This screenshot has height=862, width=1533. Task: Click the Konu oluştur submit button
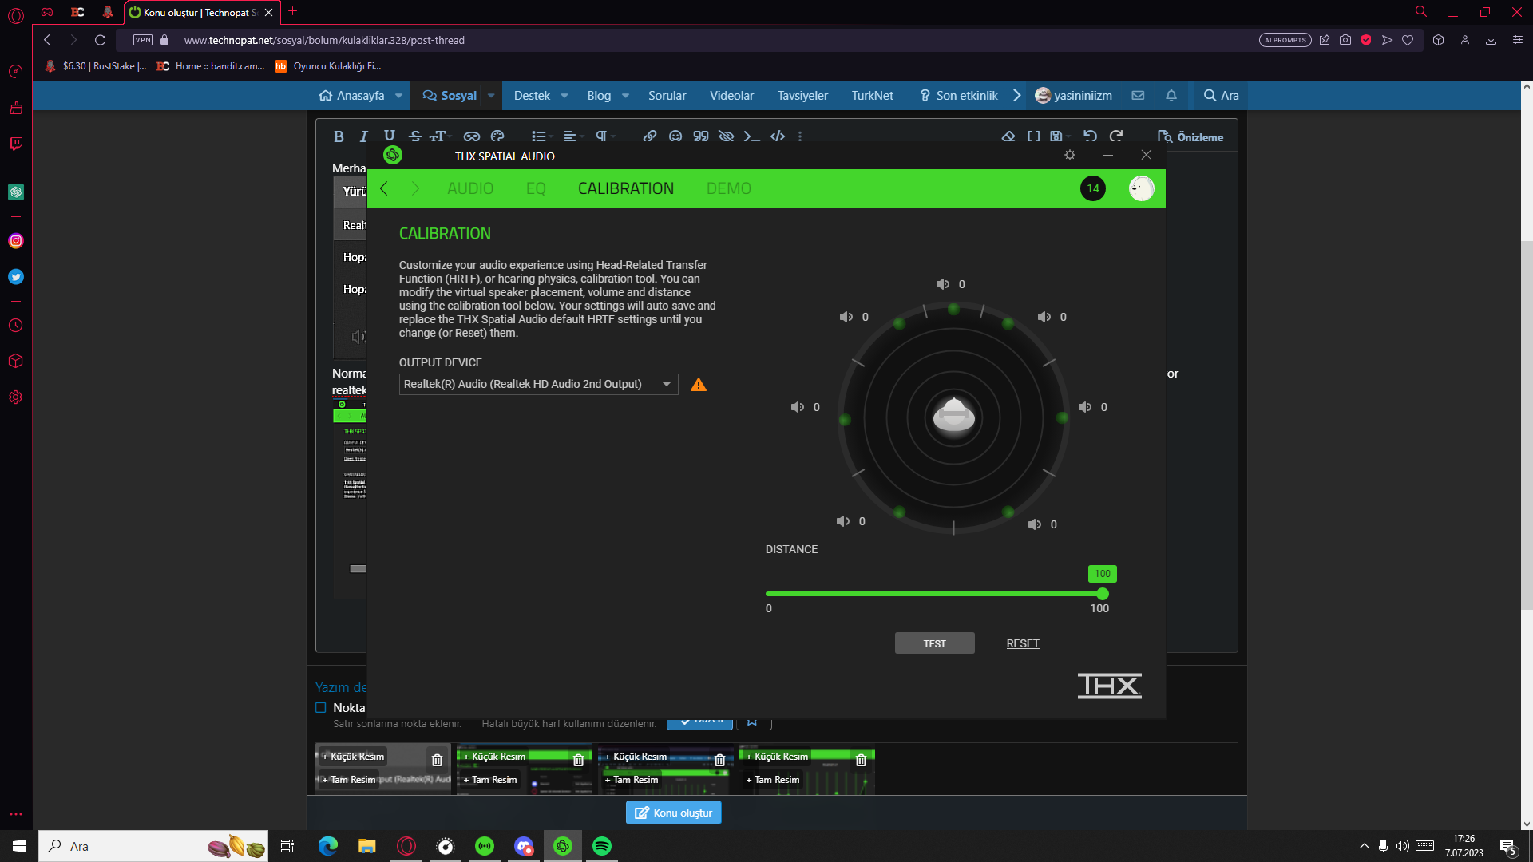tap(673, 813)
